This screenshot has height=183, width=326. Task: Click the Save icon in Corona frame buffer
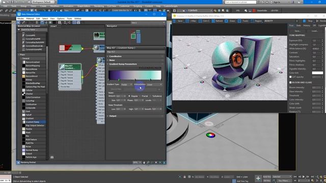point(174,21)
